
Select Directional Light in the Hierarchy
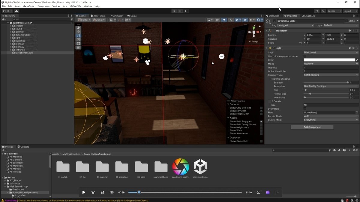point(24,53)
